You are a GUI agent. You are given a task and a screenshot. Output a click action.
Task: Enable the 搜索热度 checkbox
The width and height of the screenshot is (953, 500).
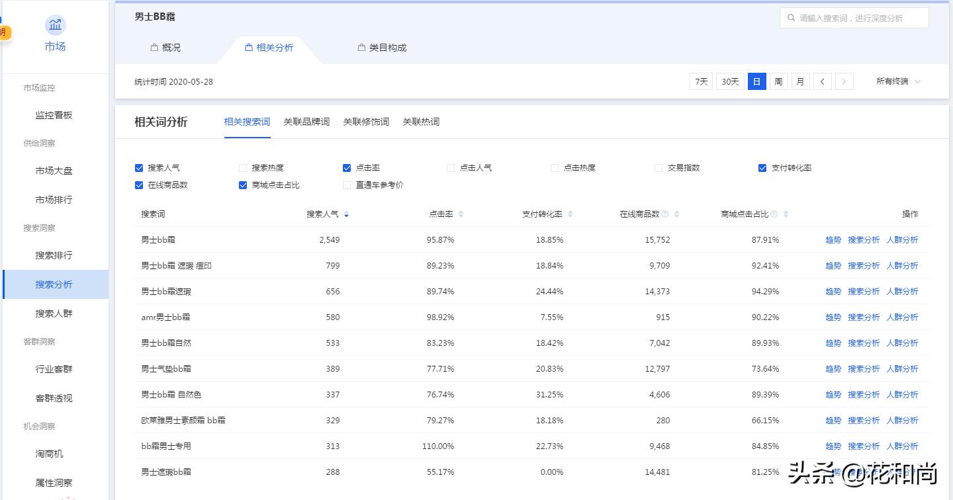[x=243, y=167]
